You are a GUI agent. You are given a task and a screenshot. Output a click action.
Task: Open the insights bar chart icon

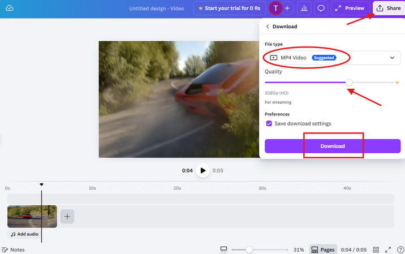tap(304, 8)
